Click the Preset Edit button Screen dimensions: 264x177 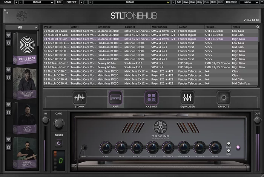tap(179, 2)
